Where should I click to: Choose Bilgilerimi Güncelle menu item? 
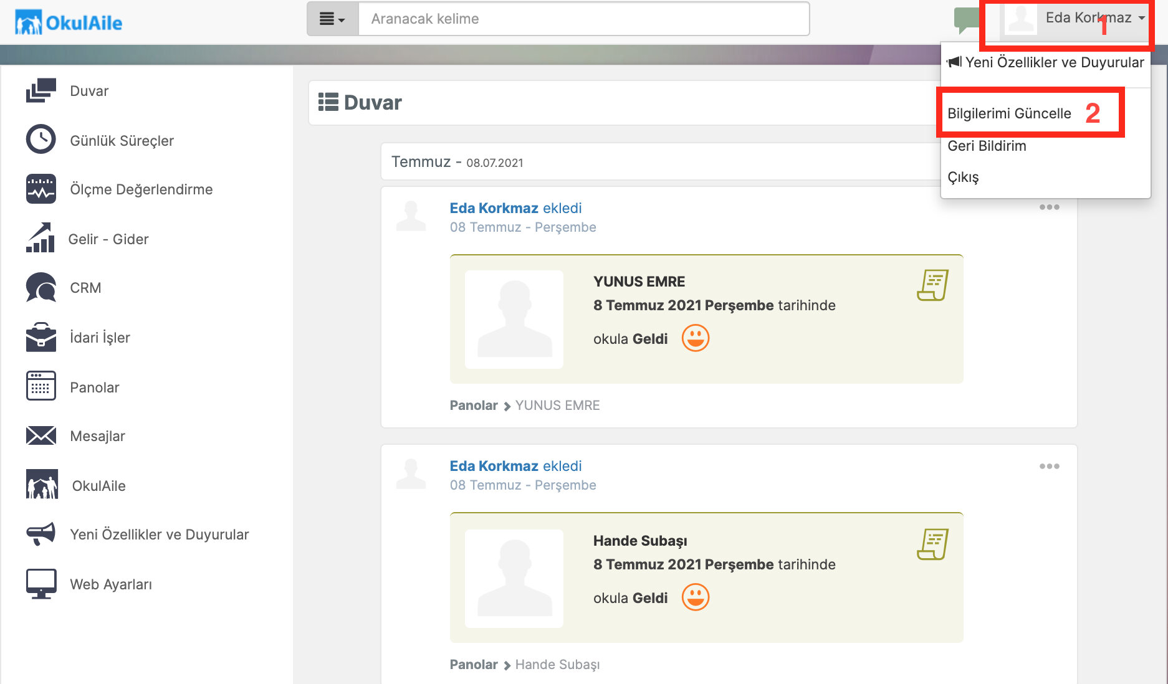(1009, 113)
